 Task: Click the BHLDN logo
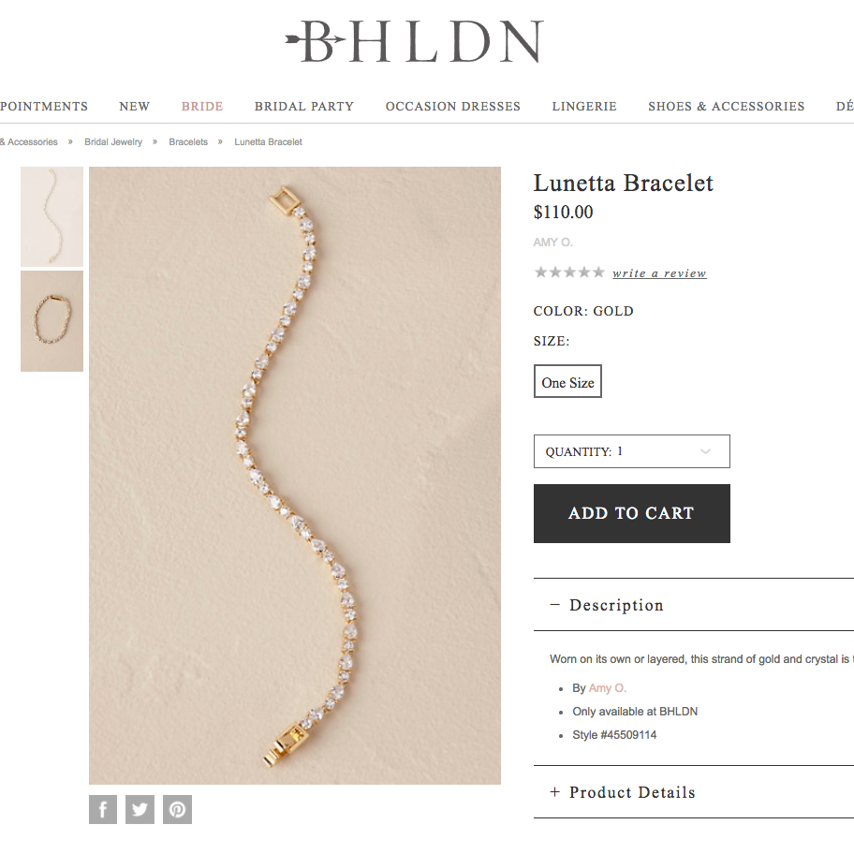(415, 41)
